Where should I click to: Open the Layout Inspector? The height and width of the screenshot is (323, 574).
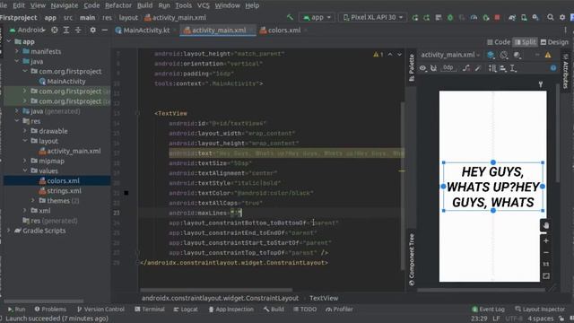click(540, 309)
